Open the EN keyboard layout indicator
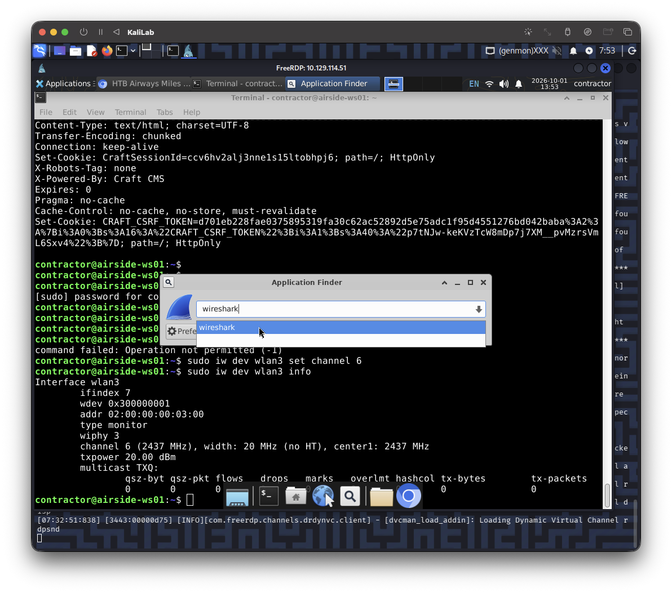This screenshot has height=593, width=672. (x=474, y=84)
